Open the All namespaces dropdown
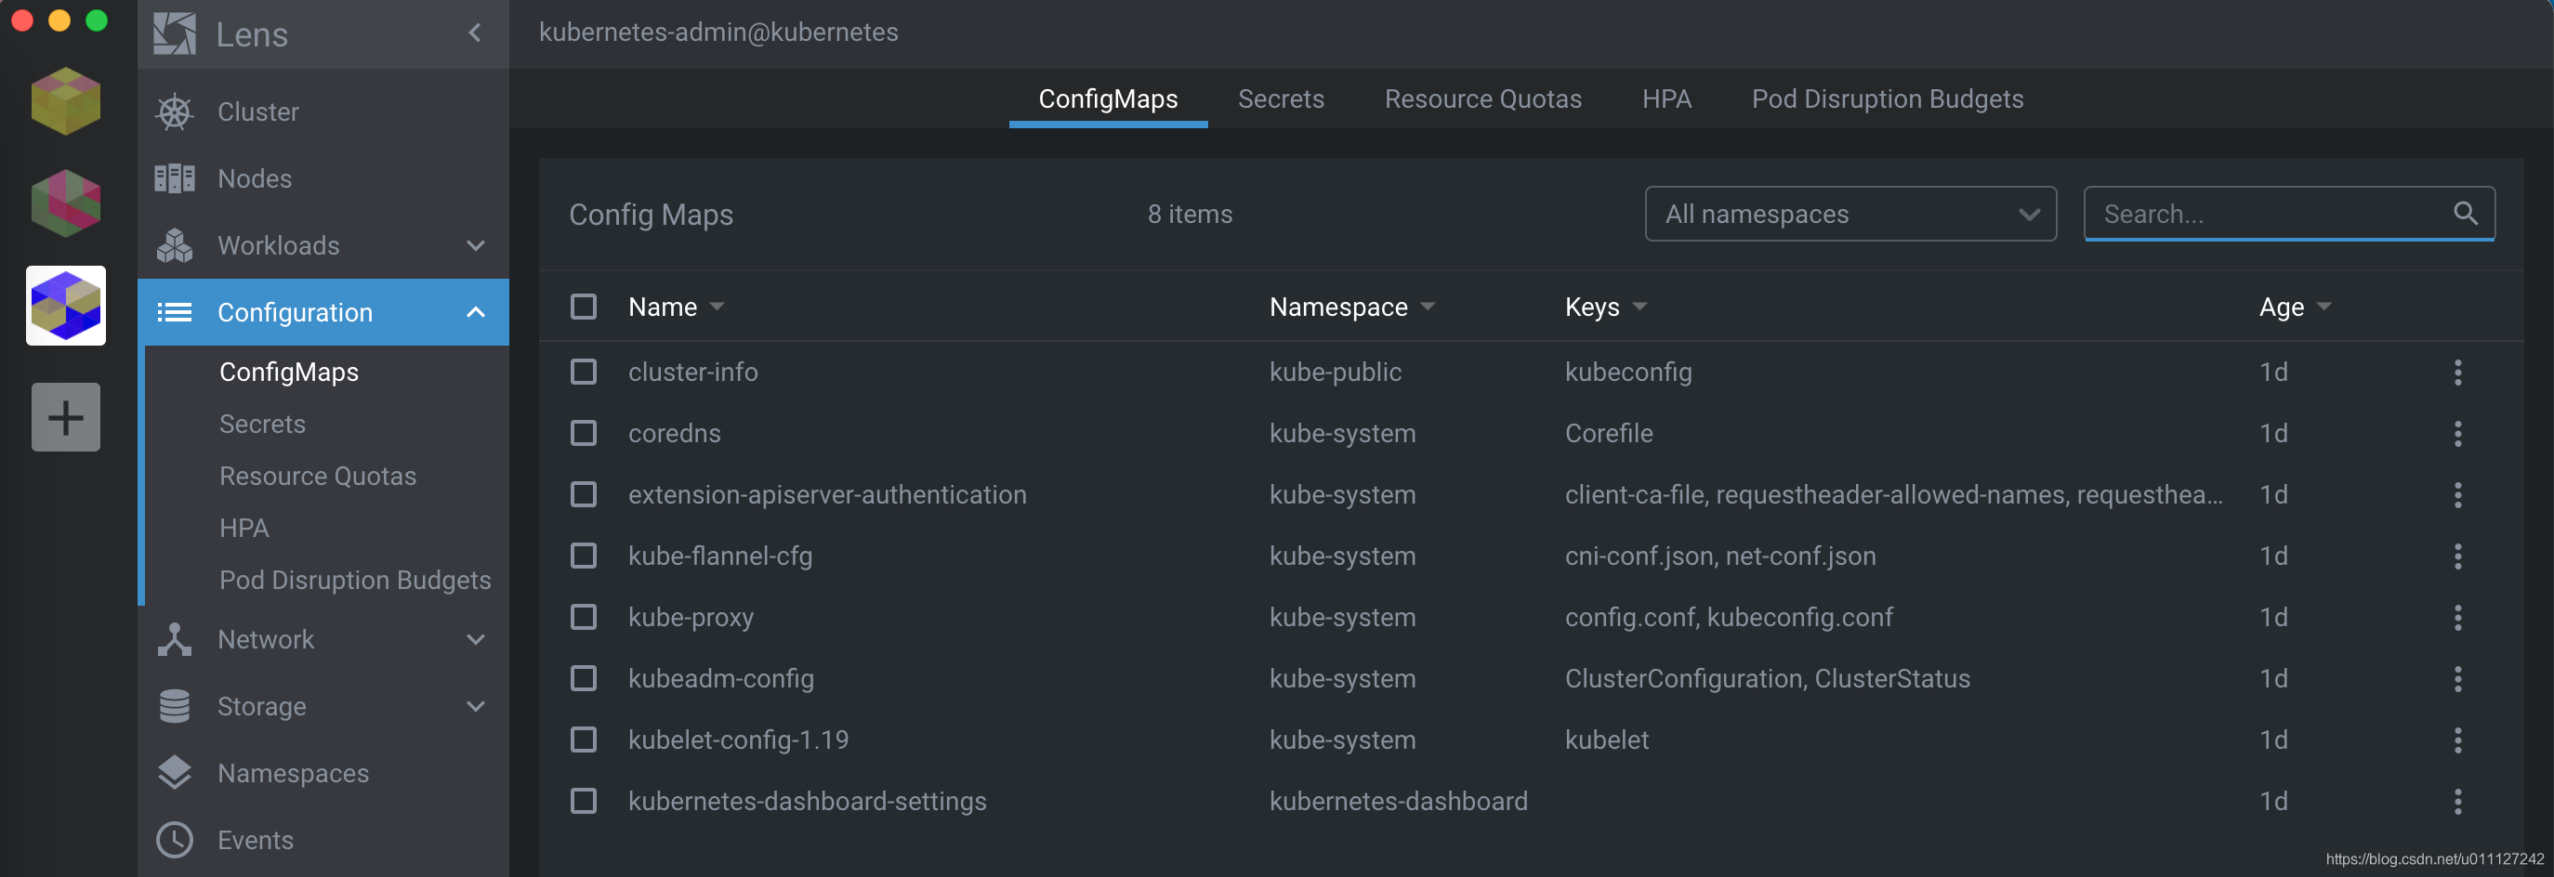Image resolution: width=2554 pixels, height=877 pixels. tap(1850, 214)
